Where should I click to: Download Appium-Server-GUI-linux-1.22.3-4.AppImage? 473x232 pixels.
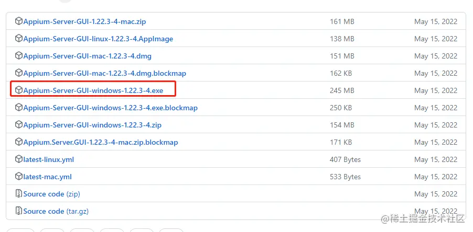click(x=99, y=39)
